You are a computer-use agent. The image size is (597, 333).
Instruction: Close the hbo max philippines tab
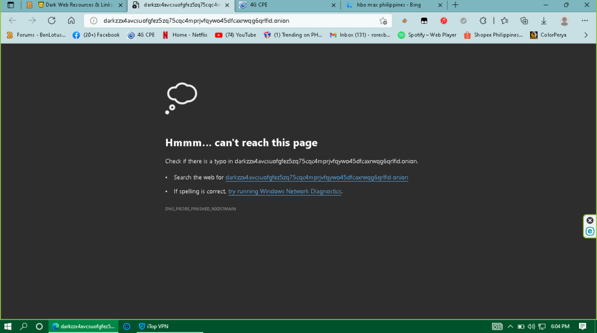tap(440, 5)
